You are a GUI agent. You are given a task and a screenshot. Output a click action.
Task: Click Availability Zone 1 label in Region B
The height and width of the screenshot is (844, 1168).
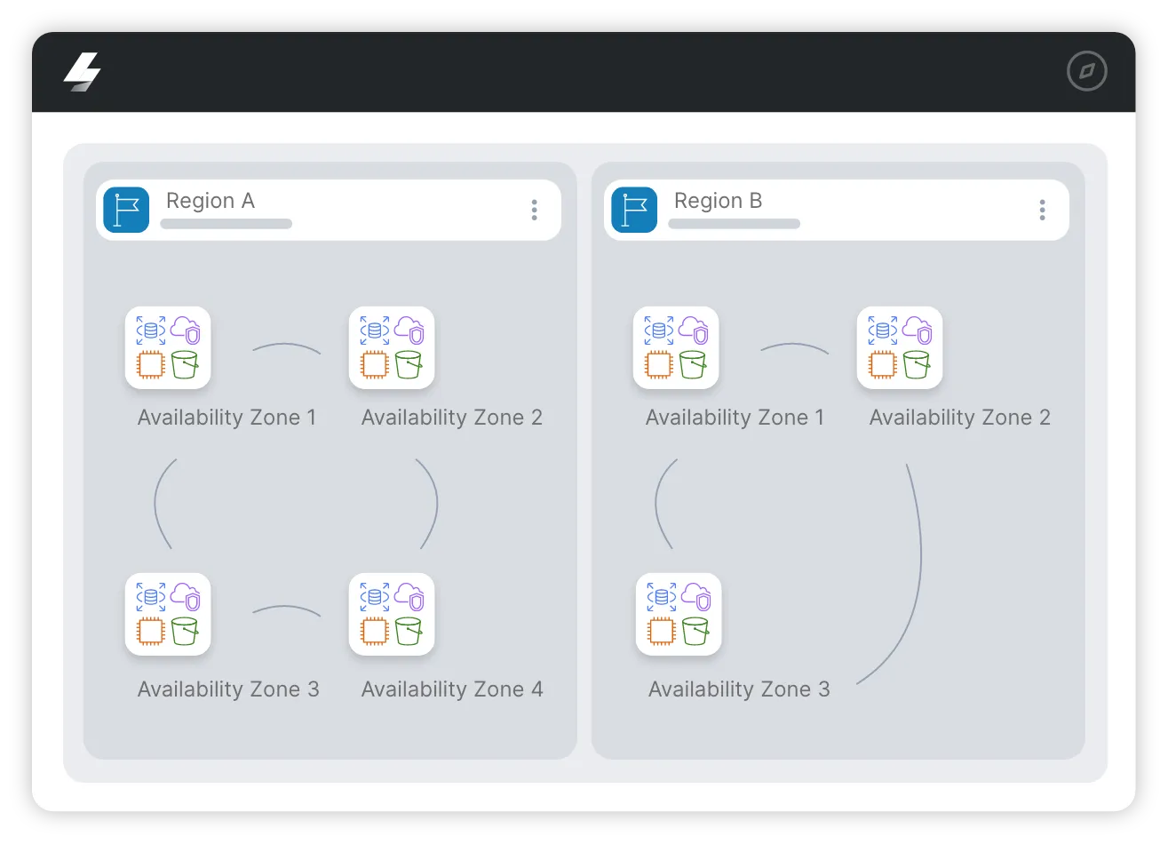point(735,418)
